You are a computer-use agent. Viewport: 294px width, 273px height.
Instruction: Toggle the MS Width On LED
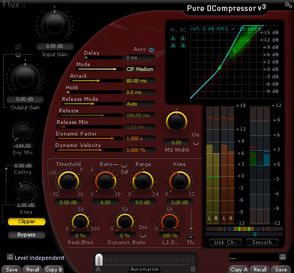tap(196, 142)
